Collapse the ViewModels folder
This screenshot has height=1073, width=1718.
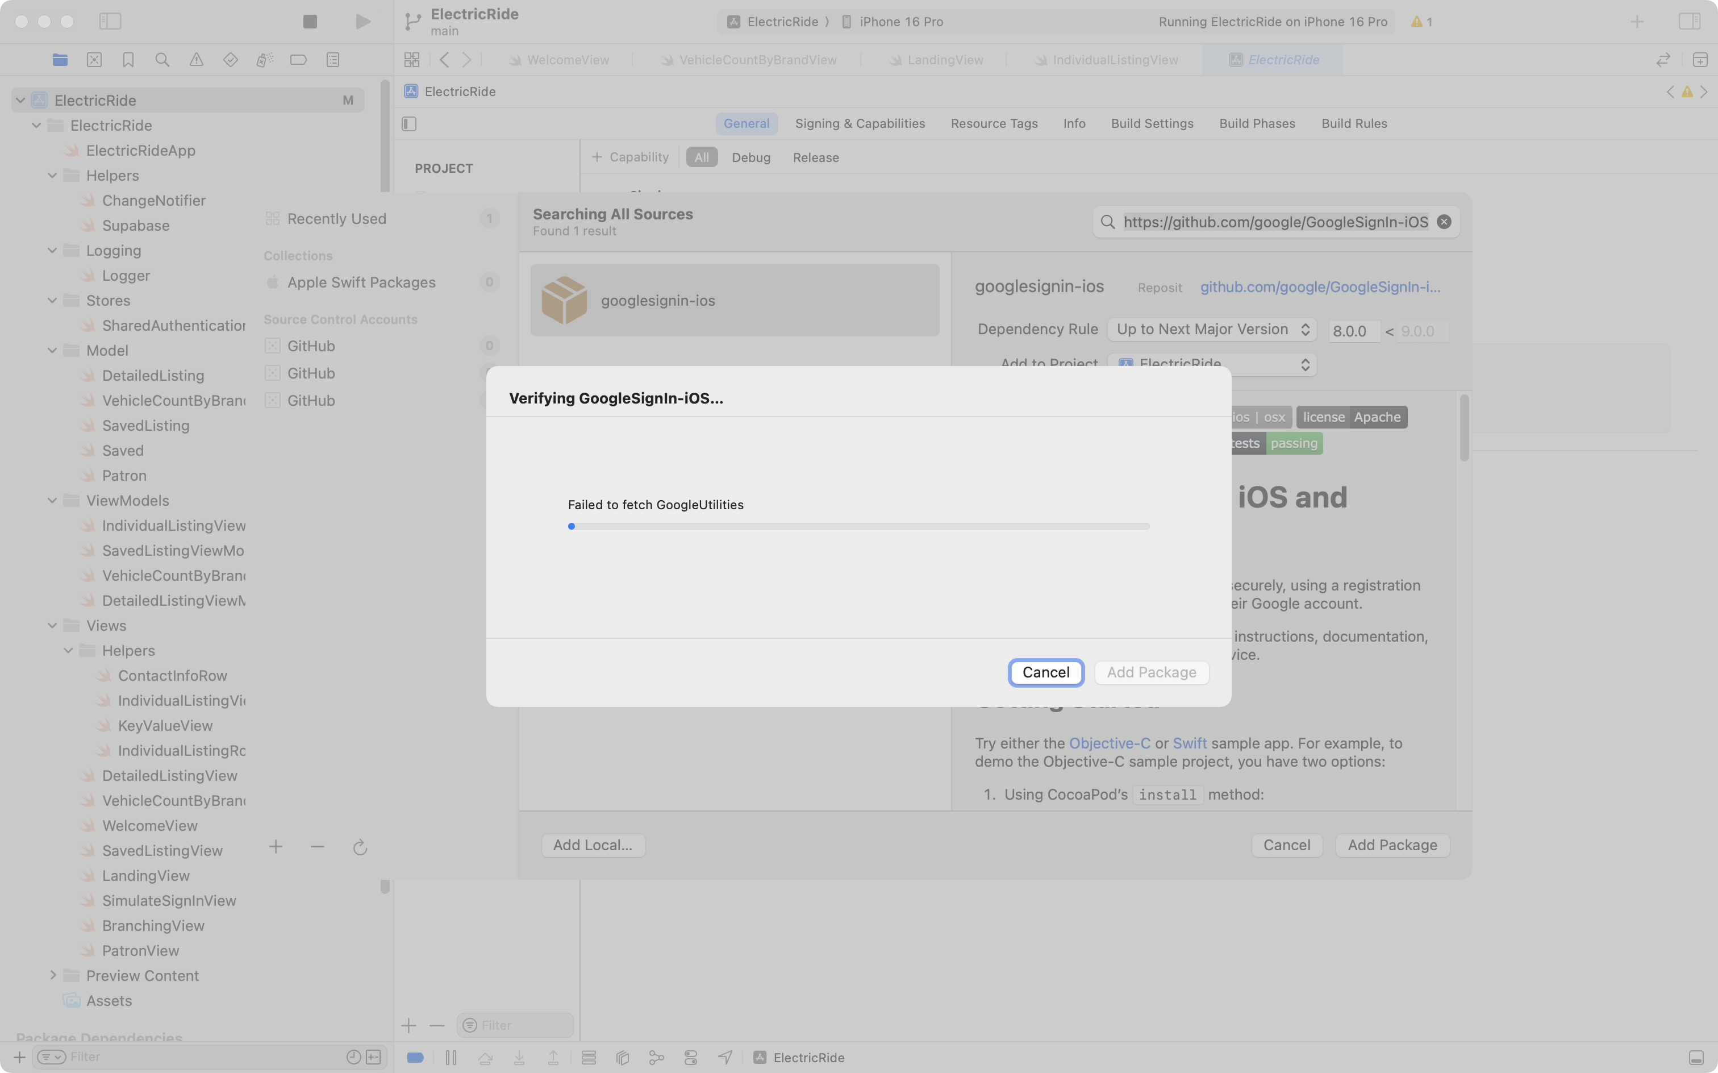coord(52,500)
